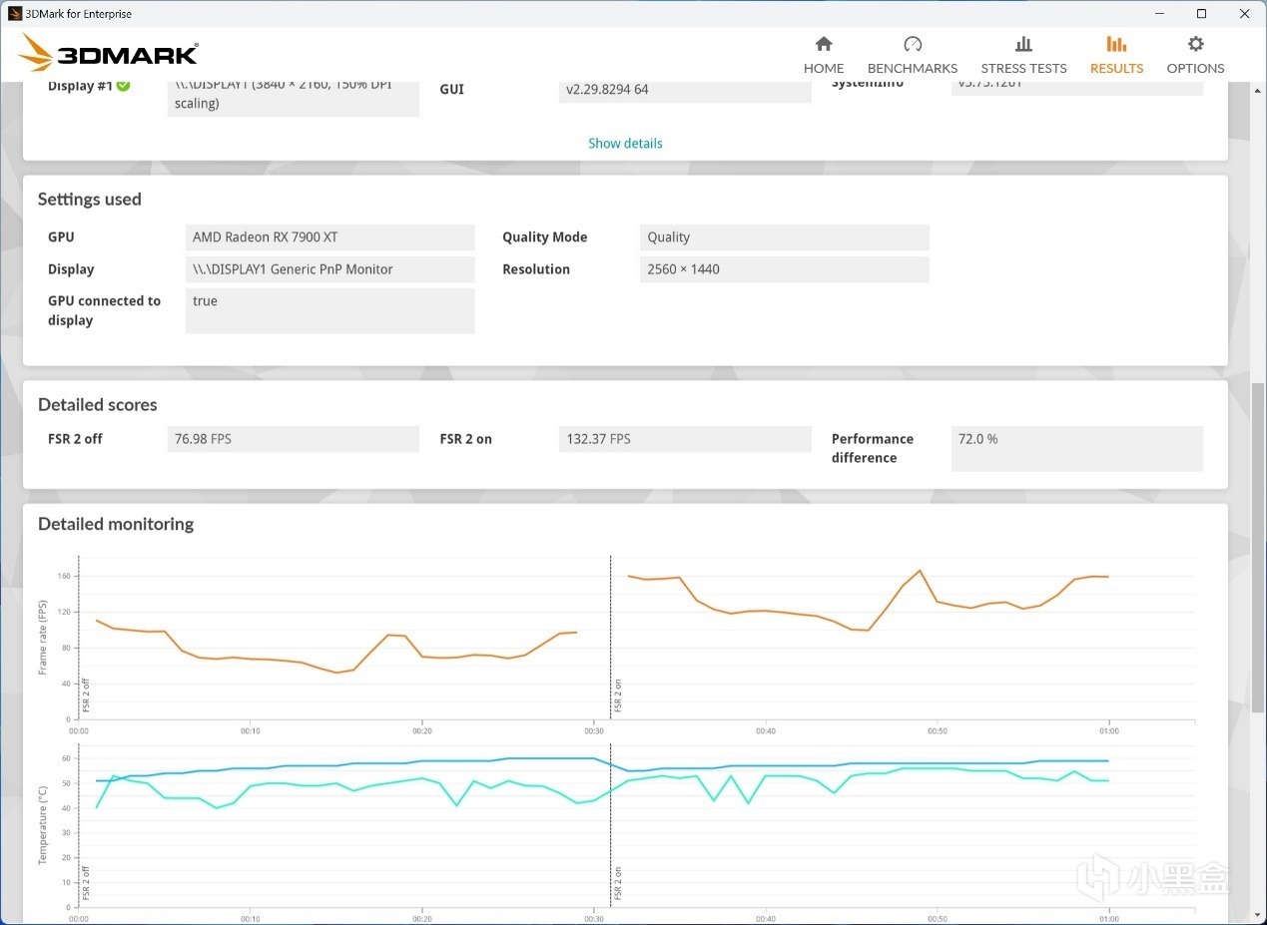
Task: Click the FSR 2 off score field
Action: pyautogui.click(x=294, y=439)
